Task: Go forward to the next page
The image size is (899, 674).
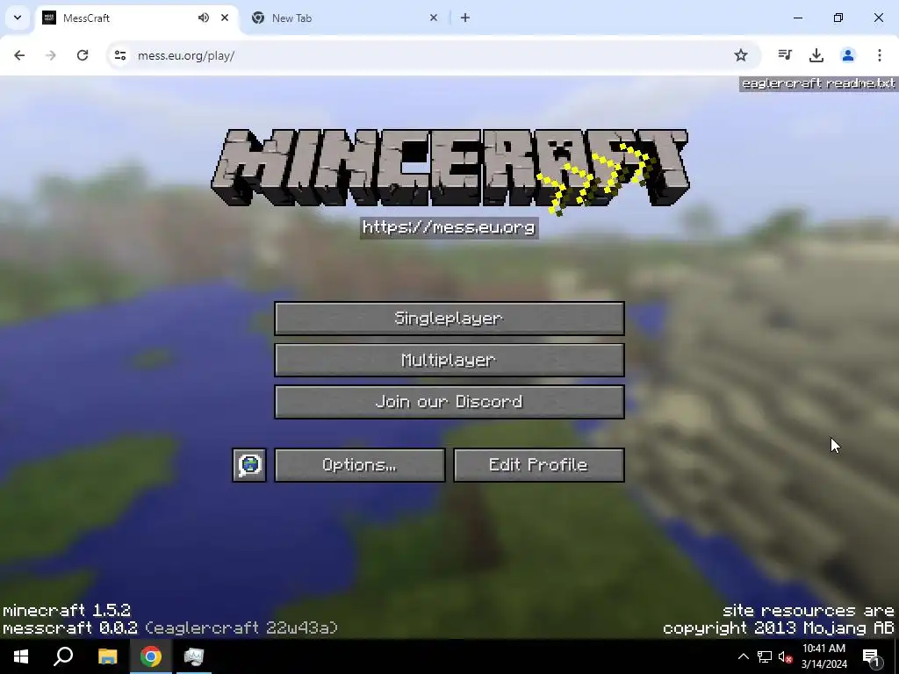Action: pos(51,55)
